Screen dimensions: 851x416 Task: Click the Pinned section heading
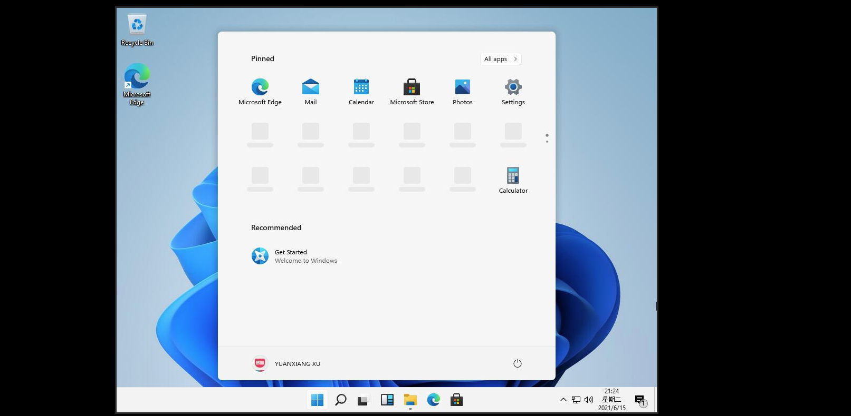tap(263, 58)
